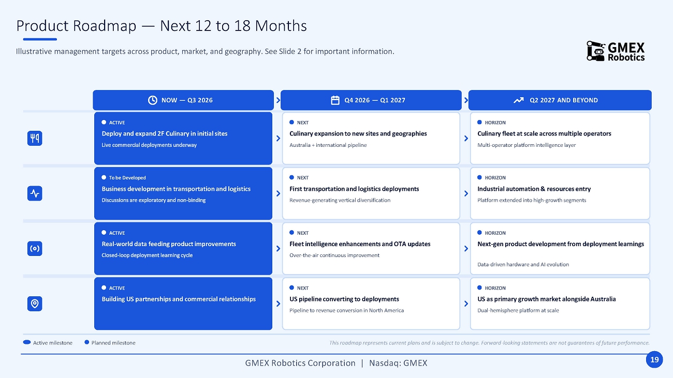This screenshot has height=378, width=673.
Task: Click the Active milestone legend marker
Action: (27, 342)
